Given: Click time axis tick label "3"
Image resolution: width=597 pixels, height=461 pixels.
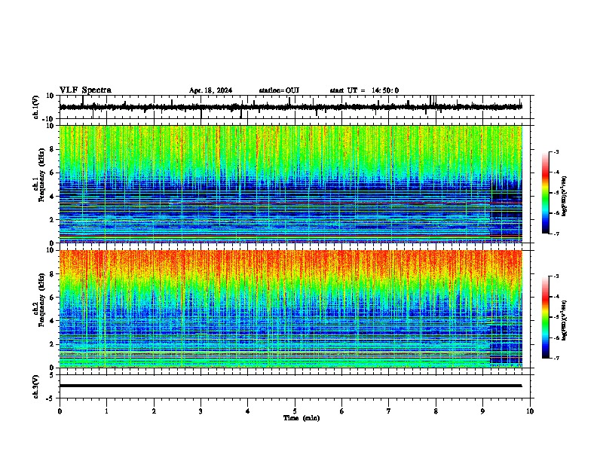Looking at the screenshot, I should (201, 411).
